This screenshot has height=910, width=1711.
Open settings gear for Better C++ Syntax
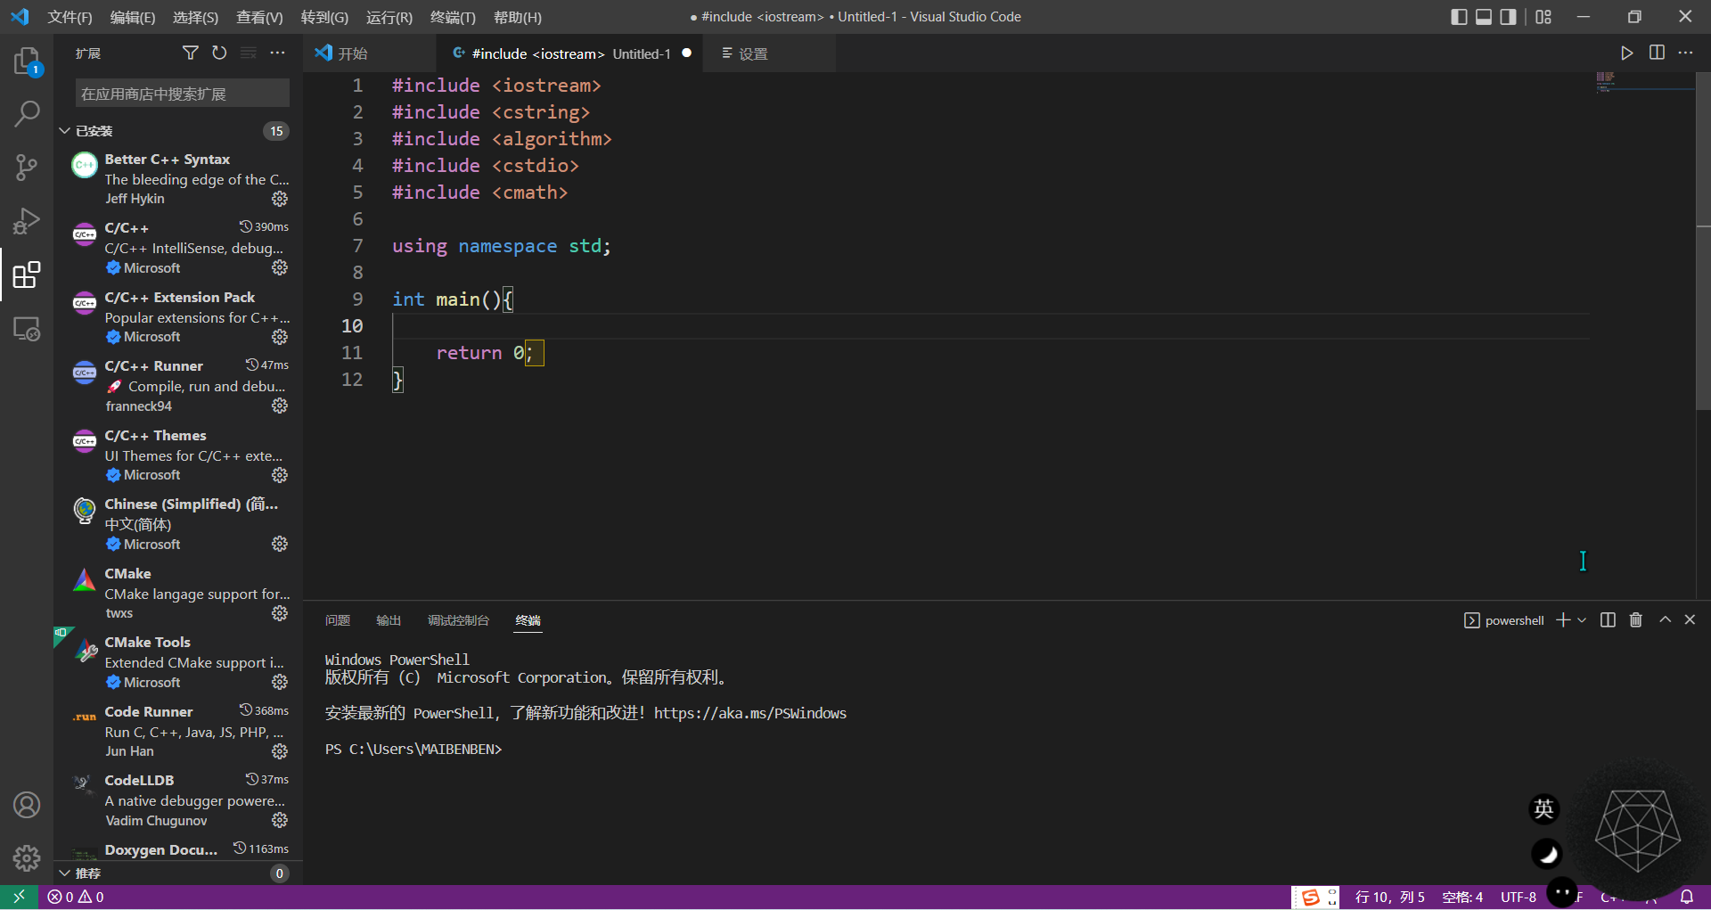(x=280, y=199)
